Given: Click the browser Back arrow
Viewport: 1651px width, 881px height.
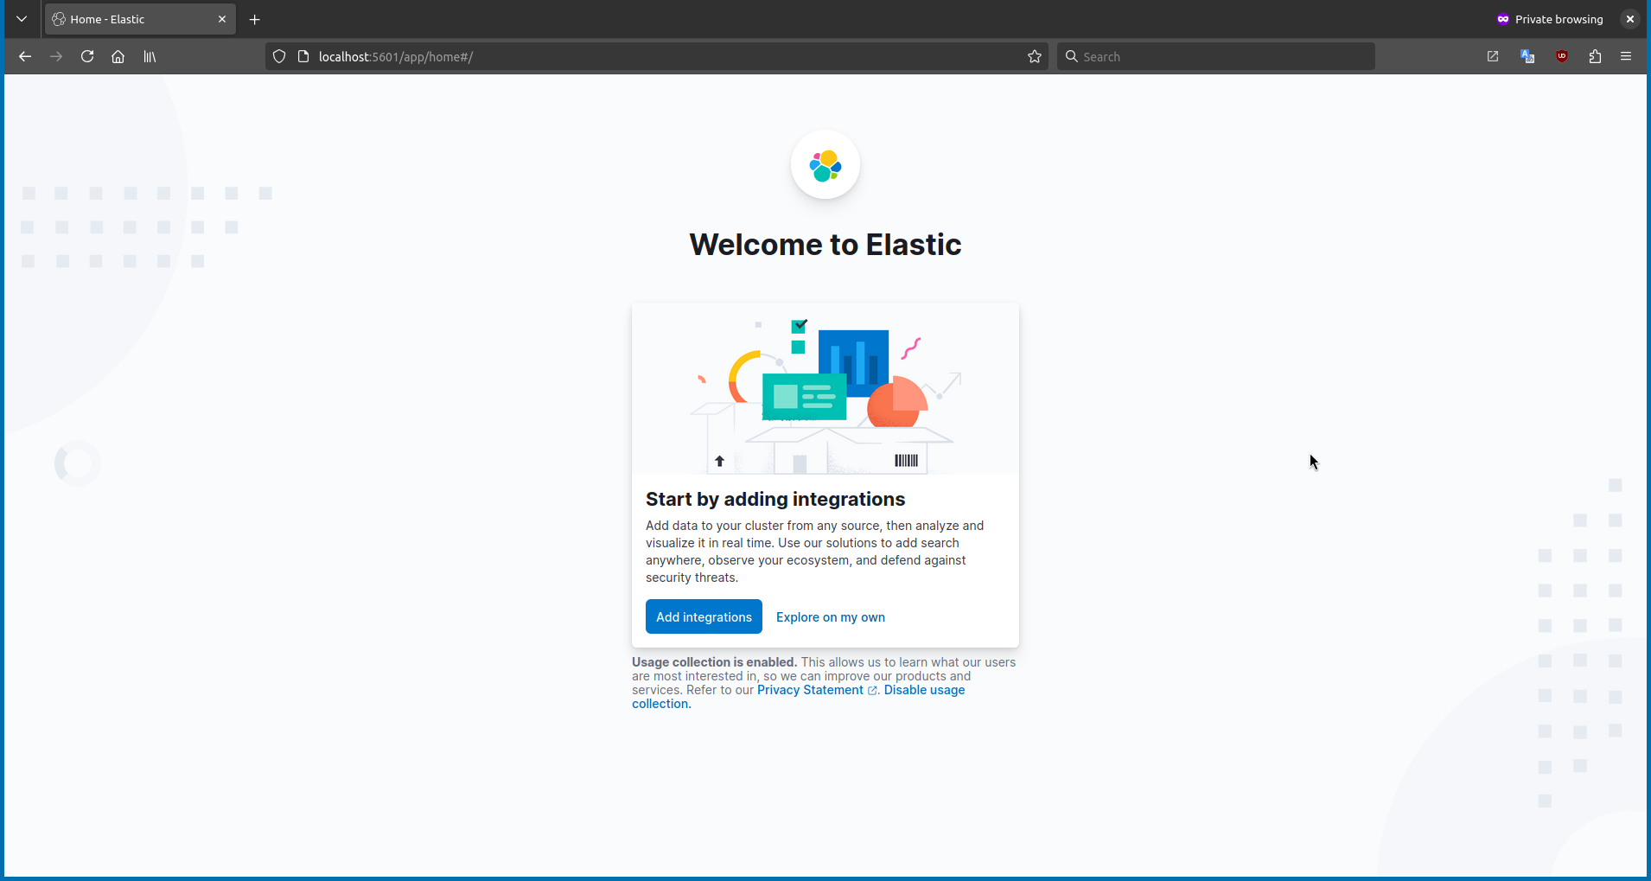Looking at the screenshot, I should click(x=25, y=56).
